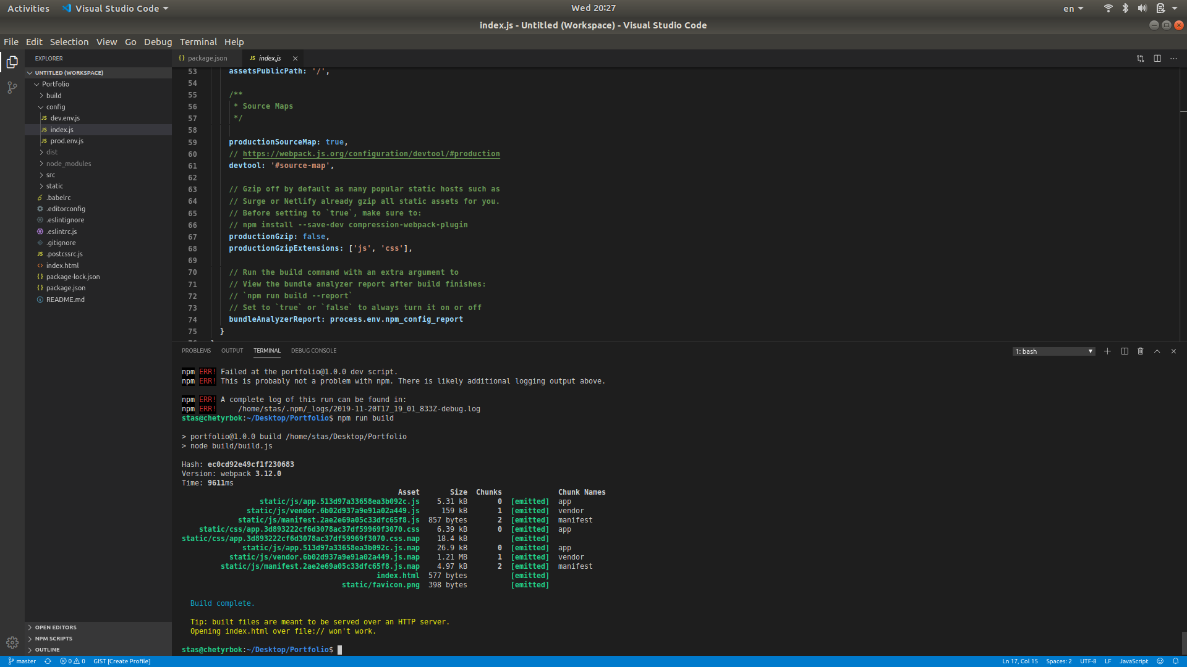1187x667 pixels.
Task: Open the Bluetooth system indicator
Action: coord(1125,8)
